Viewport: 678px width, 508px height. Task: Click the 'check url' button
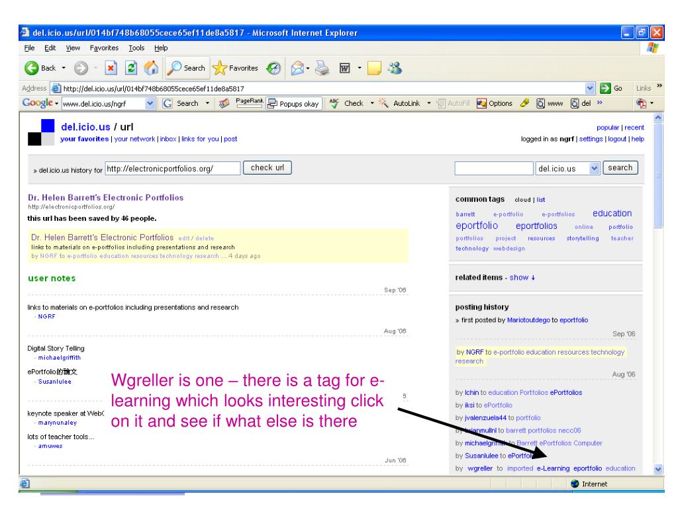click(x=267, y=167)
